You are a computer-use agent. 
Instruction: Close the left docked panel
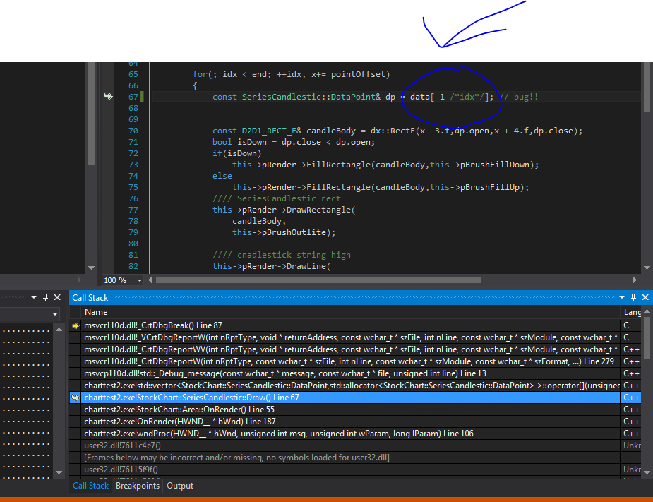click(x=57, y=297)
